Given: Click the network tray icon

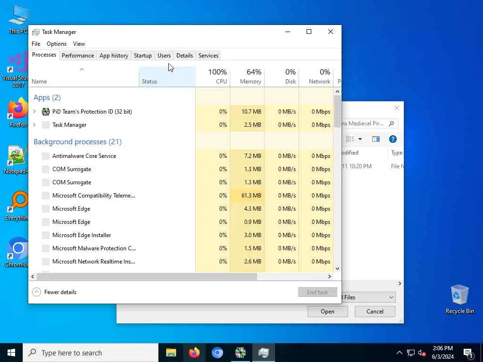Looking at the screenshot, I should (x=411, y=353).
